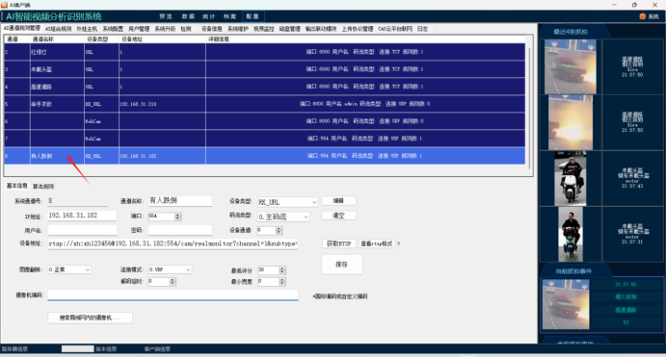667x357 pixels.
Task: Select the channel 7 WebCam row
Action: 265,139
